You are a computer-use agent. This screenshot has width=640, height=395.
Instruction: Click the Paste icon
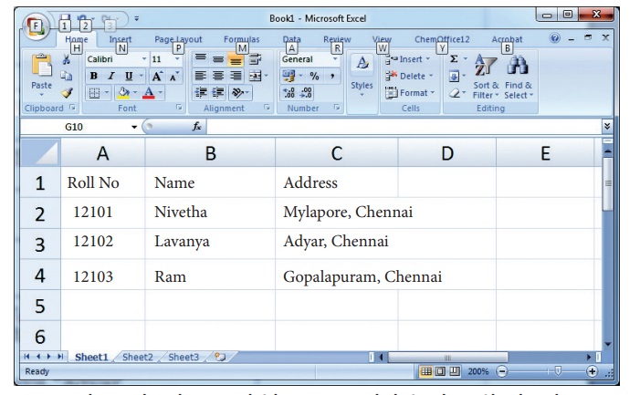coord(43,70)
